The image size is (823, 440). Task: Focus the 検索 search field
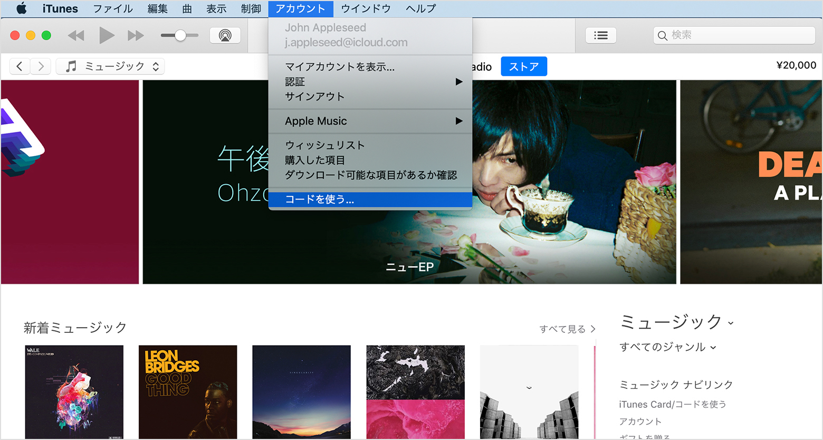734,35
